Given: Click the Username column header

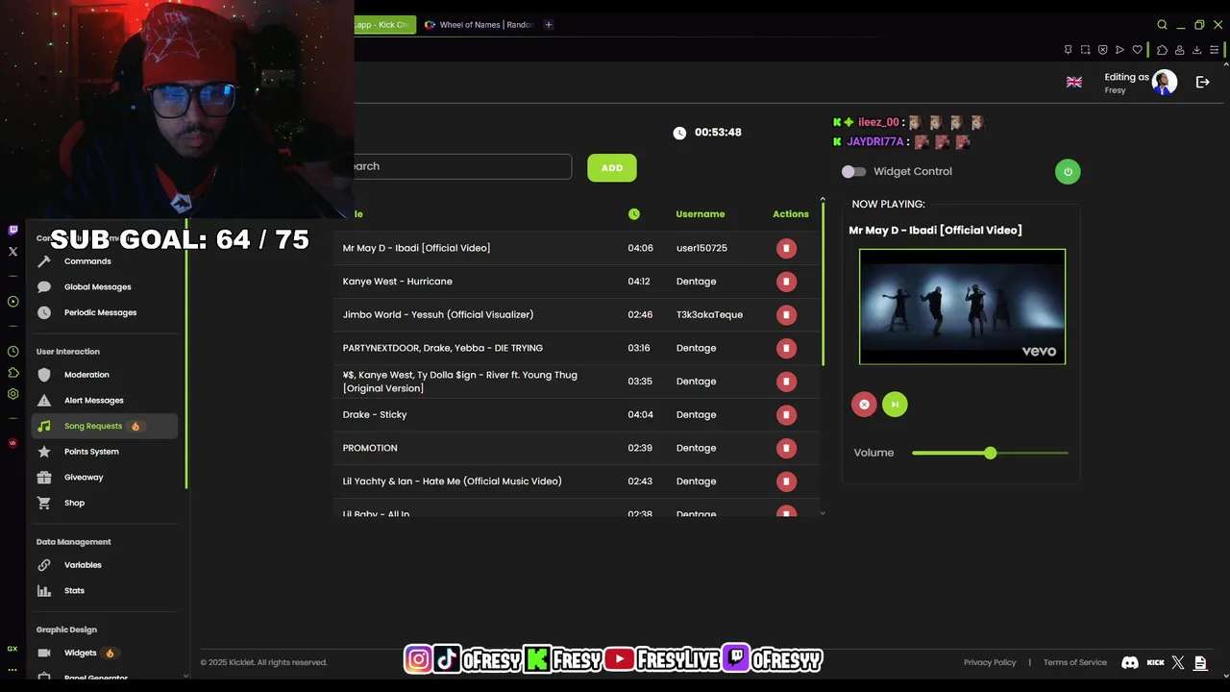Looking at the screenshot, I should click(701, 214).
